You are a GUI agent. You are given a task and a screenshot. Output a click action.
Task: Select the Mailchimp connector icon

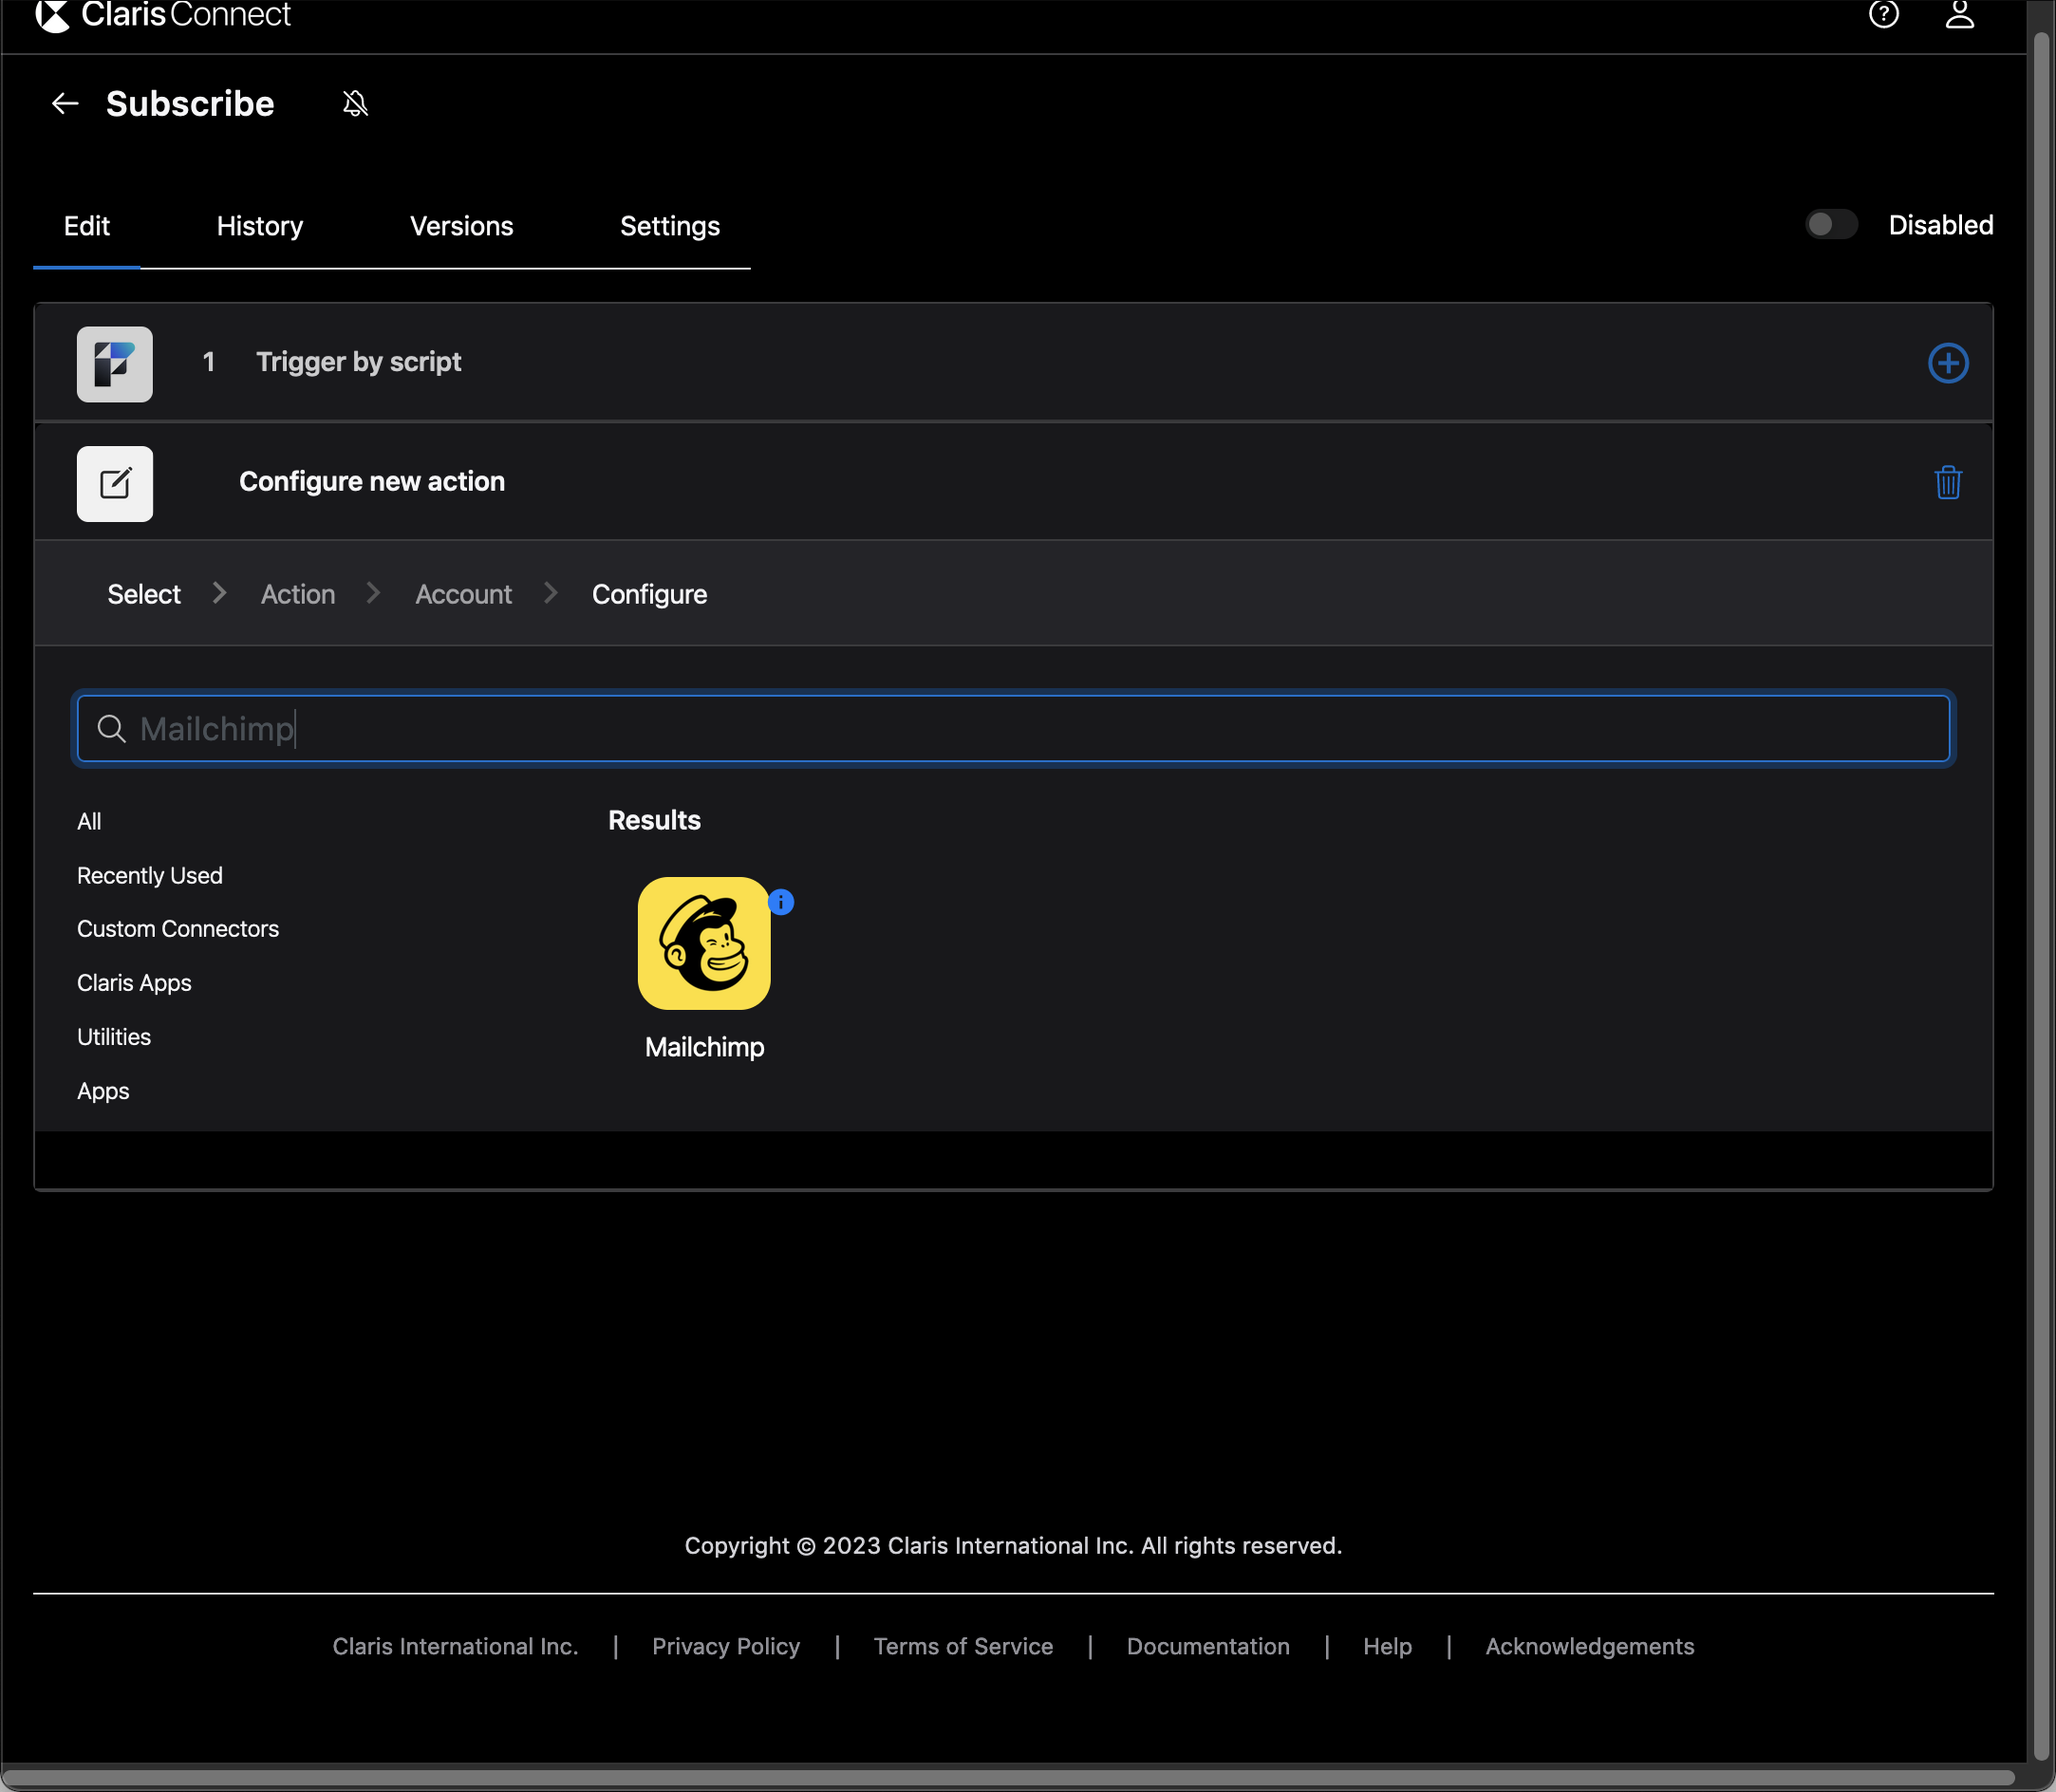(x=704, y=943)
